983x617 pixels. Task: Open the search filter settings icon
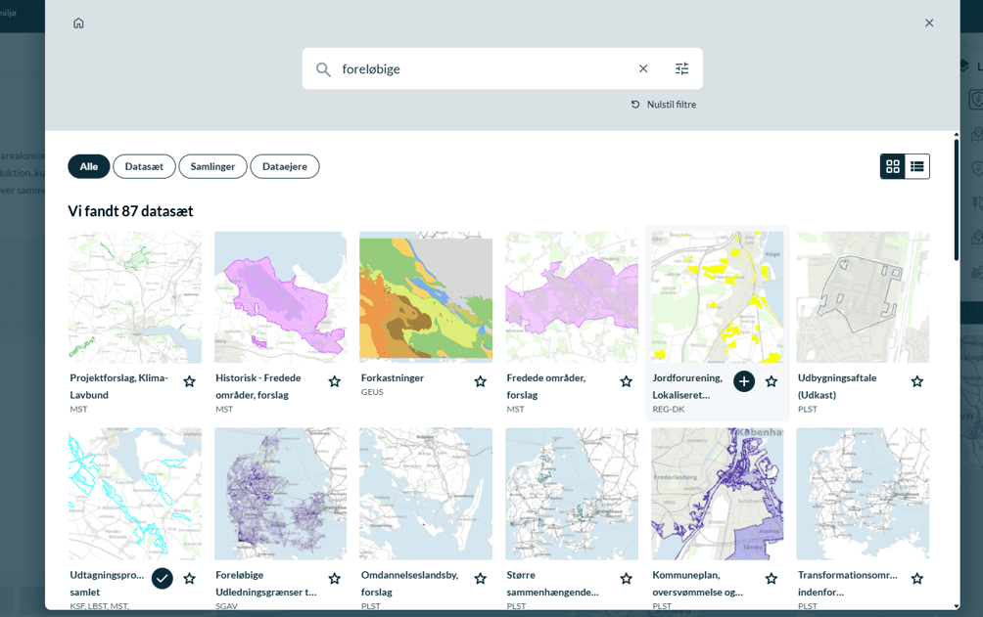pyautogui.click(x=682, y=68)
